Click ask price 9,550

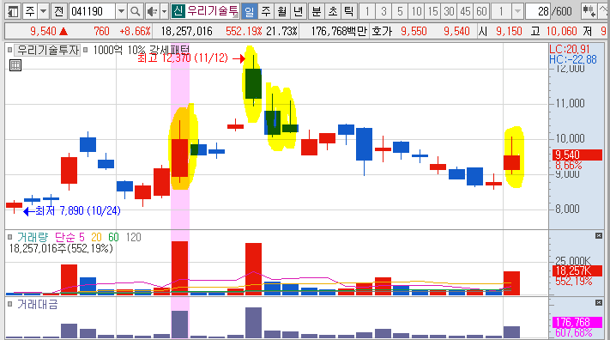(x=414, y=31)
